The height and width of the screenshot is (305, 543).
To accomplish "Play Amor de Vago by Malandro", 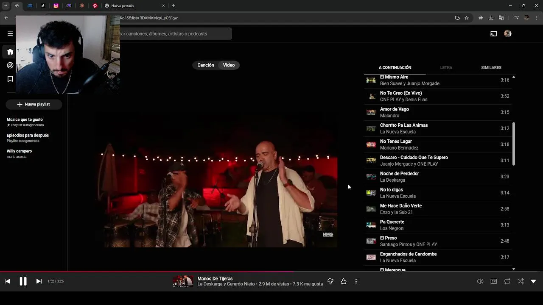I will (439, 112).
